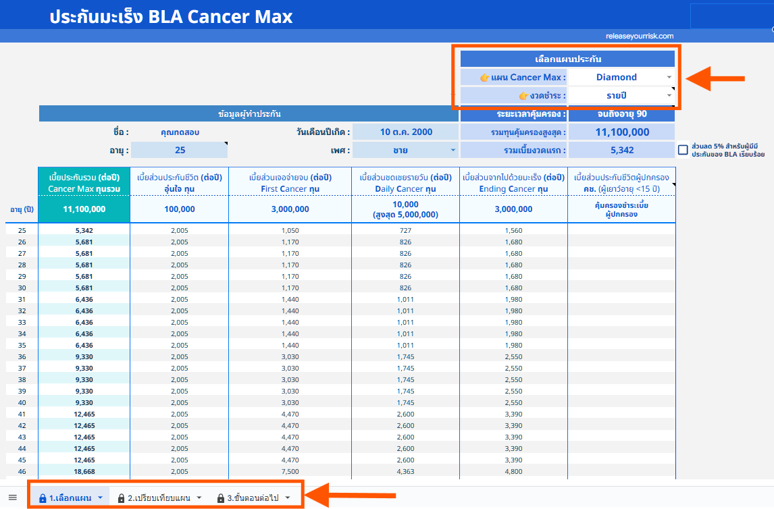Switch to the 3.ขั้นตอนต่อไป tab
774x509 pixels.
[252, 498]
